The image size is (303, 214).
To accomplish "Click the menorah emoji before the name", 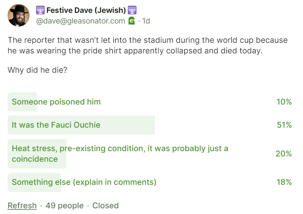I will coord(40,10).
